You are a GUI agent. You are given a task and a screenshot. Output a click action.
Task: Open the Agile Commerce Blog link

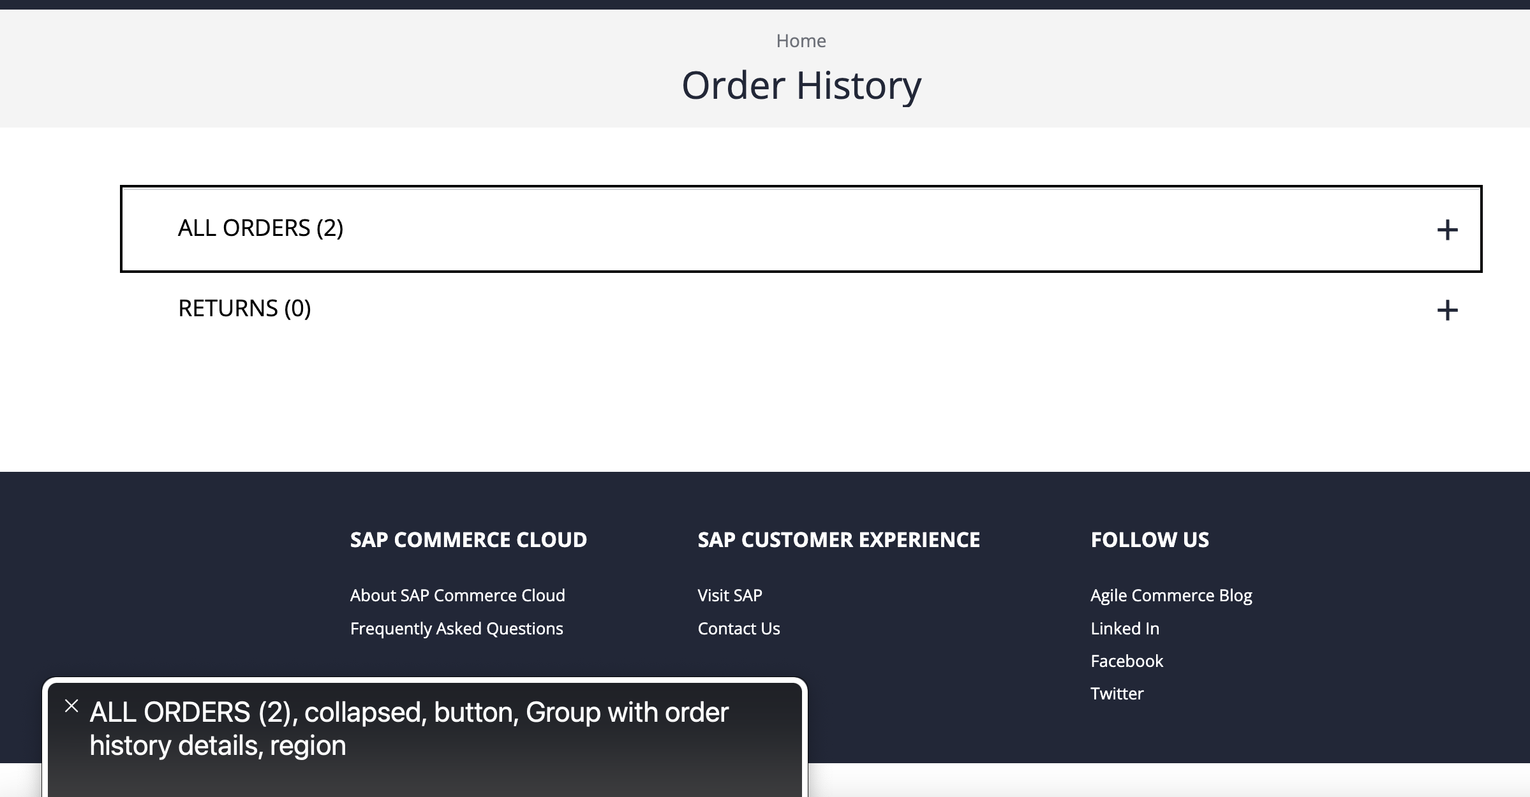pyautogui.click(x=1171, y=595)
